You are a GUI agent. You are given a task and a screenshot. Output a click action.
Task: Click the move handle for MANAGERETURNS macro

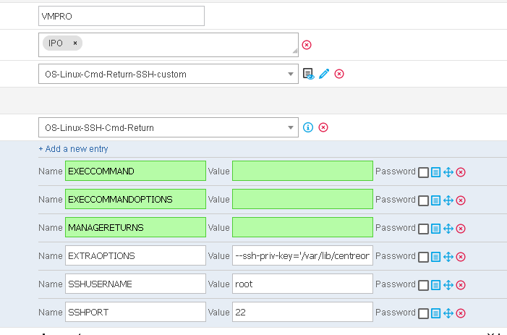coord(448,229)
